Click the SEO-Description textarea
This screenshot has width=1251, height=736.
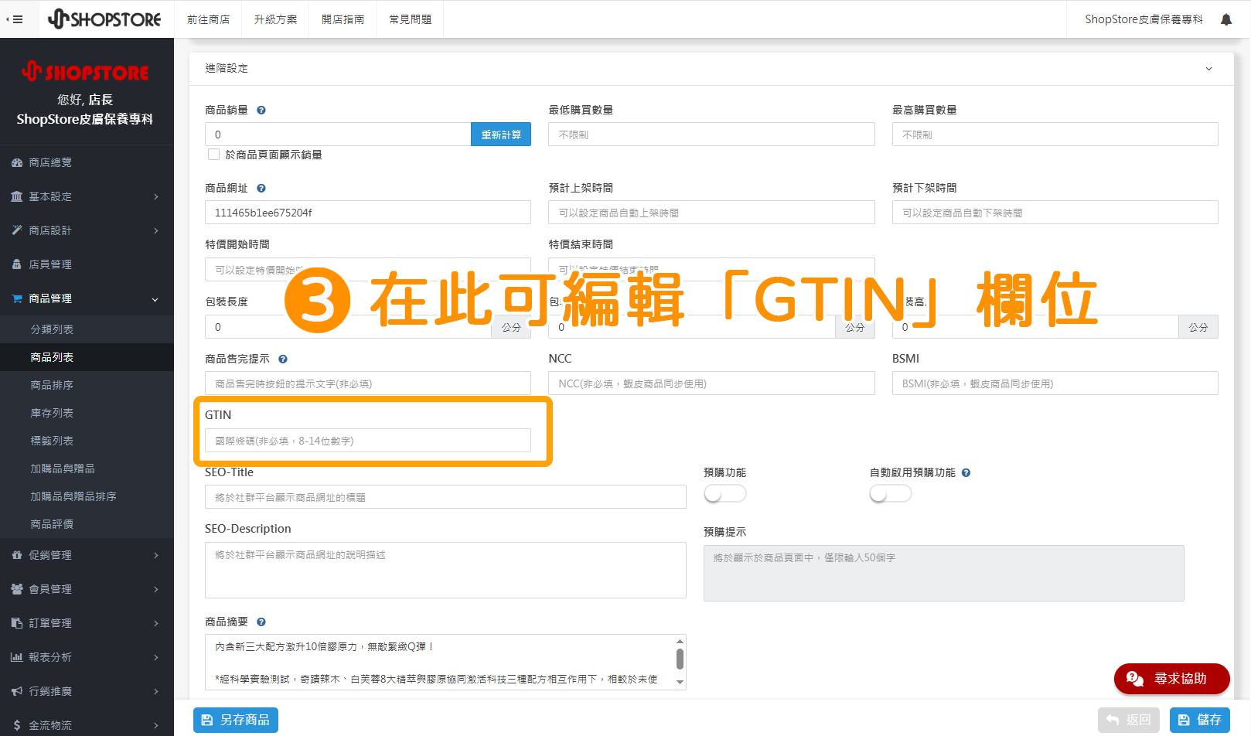[x=445, y=571]
